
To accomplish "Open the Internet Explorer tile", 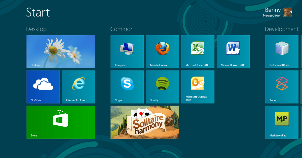I will click(x=79, y=87).
